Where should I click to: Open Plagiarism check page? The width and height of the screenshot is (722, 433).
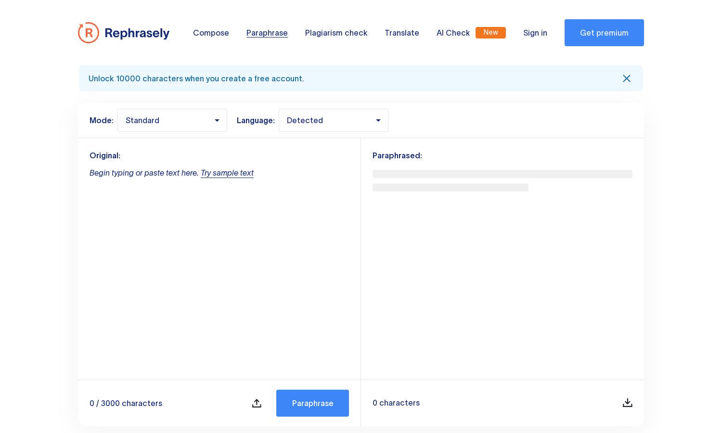coord(336,33)
